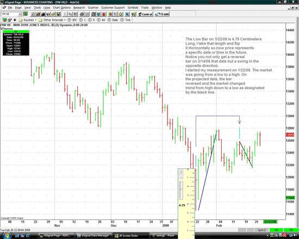Switch to eSignal Data Manager taskbar window
The image size is (299, 239).
[x=93, y=236]
